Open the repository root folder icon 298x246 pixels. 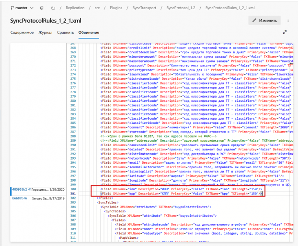coord(53,8)
